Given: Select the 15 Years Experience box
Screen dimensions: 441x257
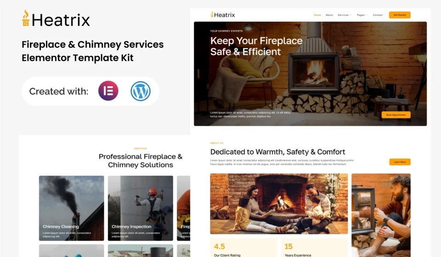Looking at the screenshot, I should [x=315, y=248].
